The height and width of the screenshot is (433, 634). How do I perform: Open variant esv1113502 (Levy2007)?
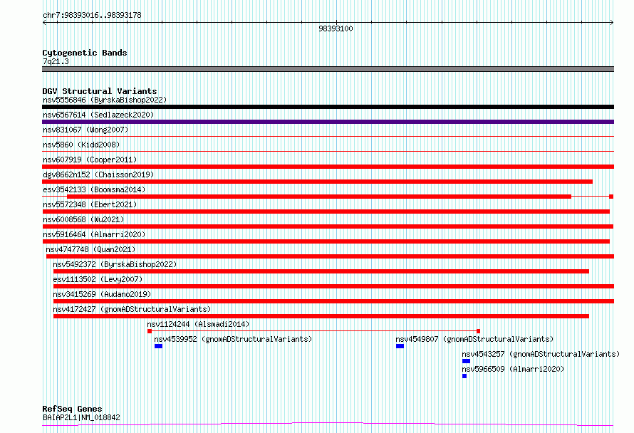pos(98,279)
